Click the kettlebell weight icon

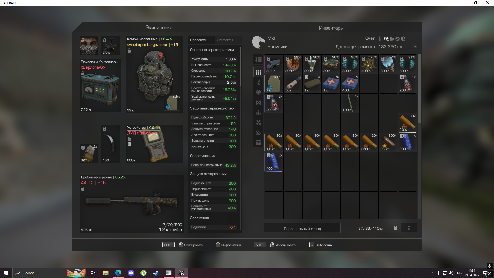[x=395, y=228]
